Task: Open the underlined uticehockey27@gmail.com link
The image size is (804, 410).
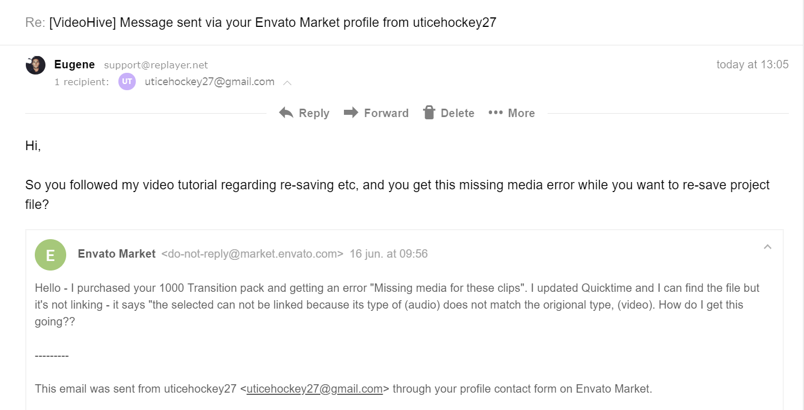Action: pyautogui.click(x=314, y=389)
